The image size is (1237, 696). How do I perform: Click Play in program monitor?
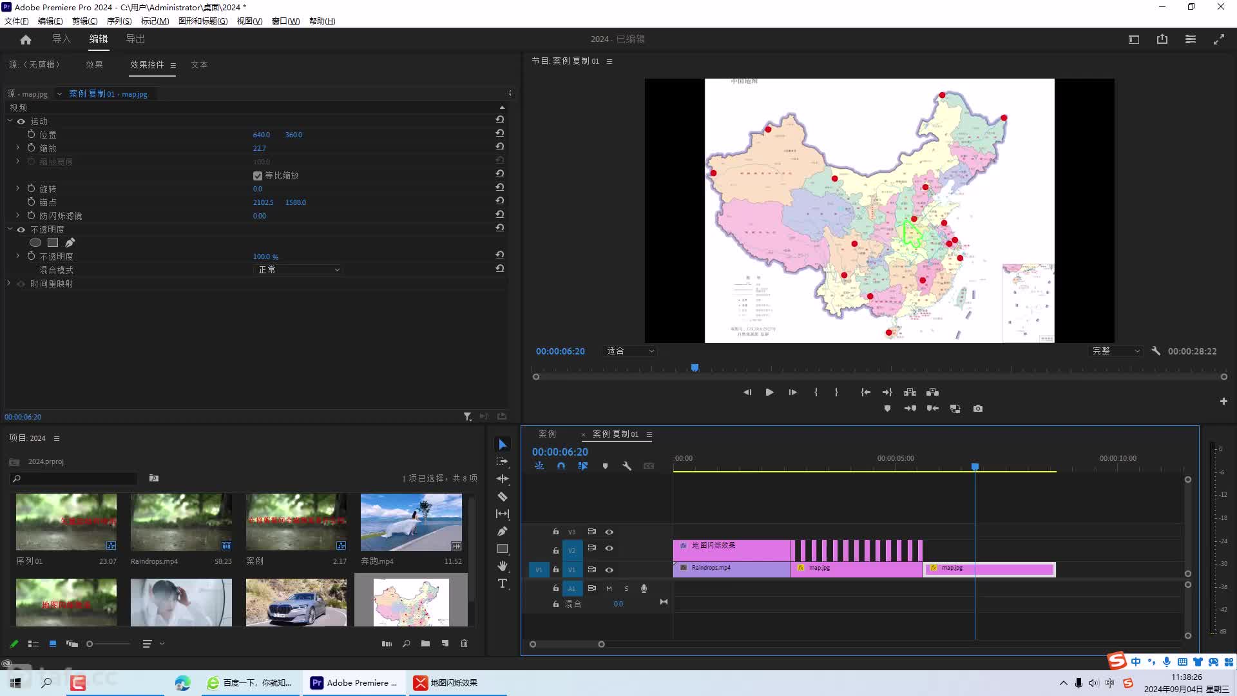[x=769, y=392]
